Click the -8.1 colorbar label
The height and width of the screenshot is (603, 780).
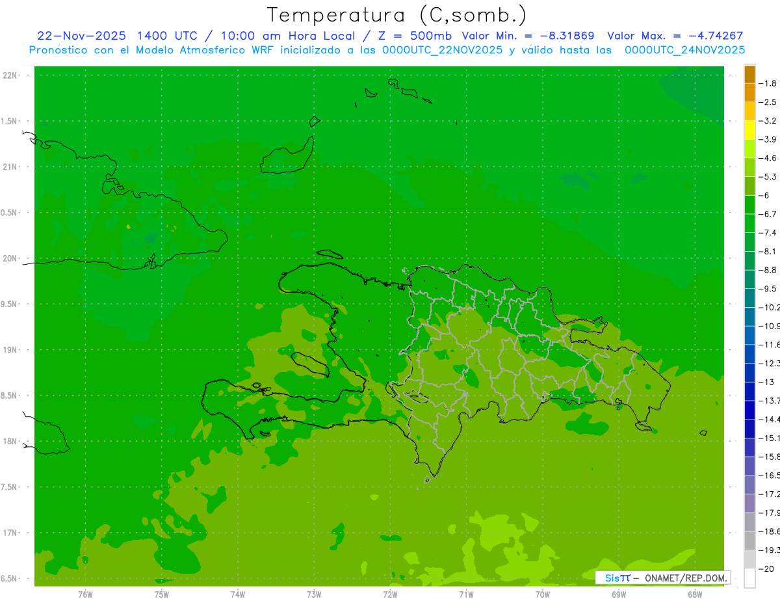coord(768,251)
